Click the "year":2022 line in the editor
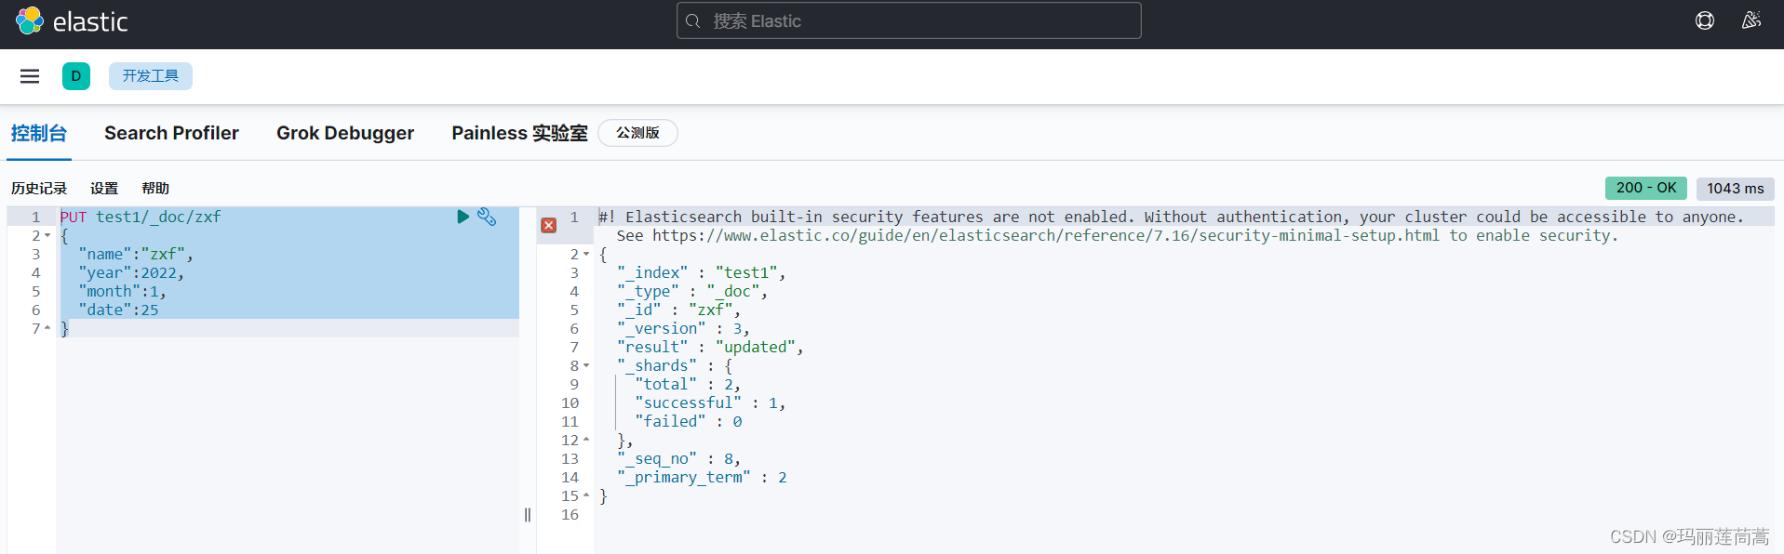Screen dimensions: 1784x554 [131, 272]
